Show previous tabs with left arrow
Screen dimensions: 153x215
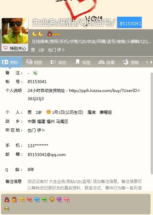147,62
